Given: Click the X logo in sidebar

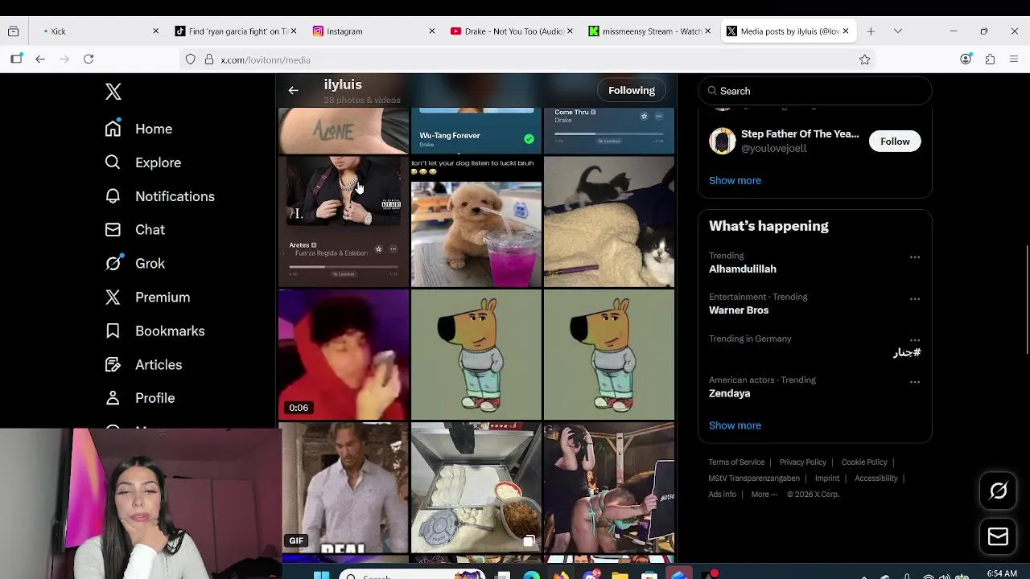Looking at the screenshot, I should click(x=113, y=92).
